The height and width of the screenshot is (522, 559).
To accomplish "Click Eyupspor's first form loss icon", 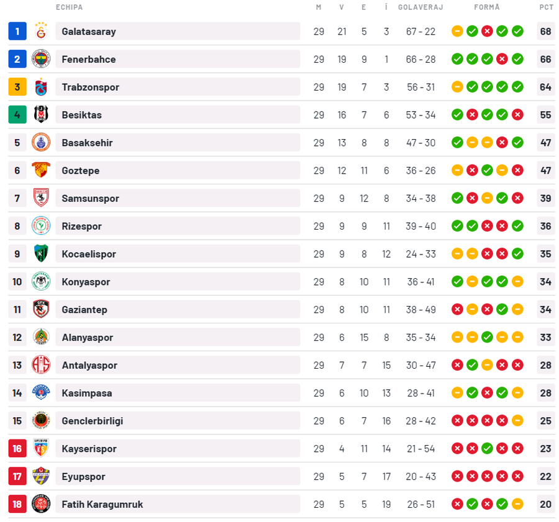I will tap(457, 477).
